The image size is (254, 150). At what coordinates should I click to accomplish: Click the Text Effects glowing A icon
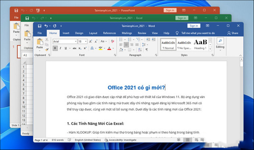click(x=92, y=48)
